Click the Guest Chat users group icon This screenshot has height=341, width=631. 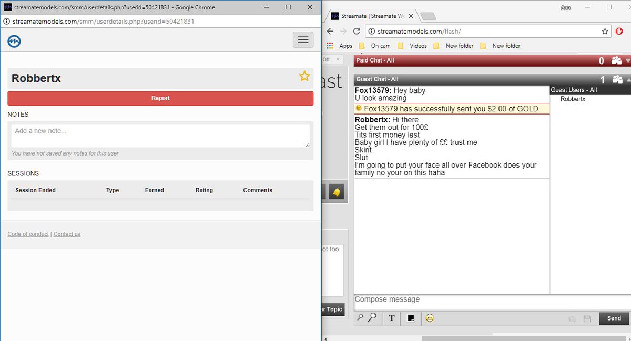617,79
